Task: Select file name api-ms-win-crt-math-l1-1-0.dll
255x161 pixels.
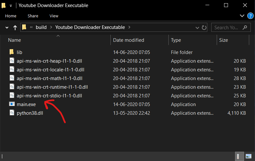Action: point(50,78)
